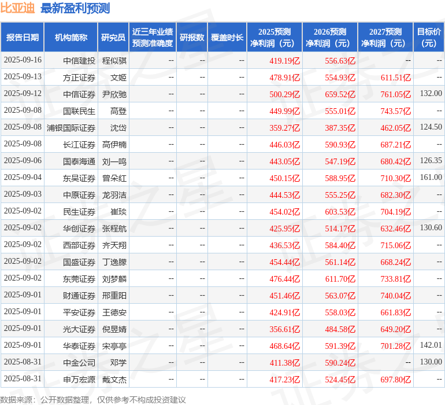Click the 500.29亿 profit value

285,94
